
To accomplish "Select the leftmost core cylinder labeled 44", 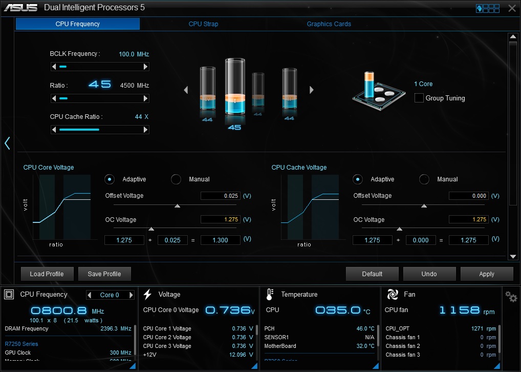I will click(x=208, y=89).
